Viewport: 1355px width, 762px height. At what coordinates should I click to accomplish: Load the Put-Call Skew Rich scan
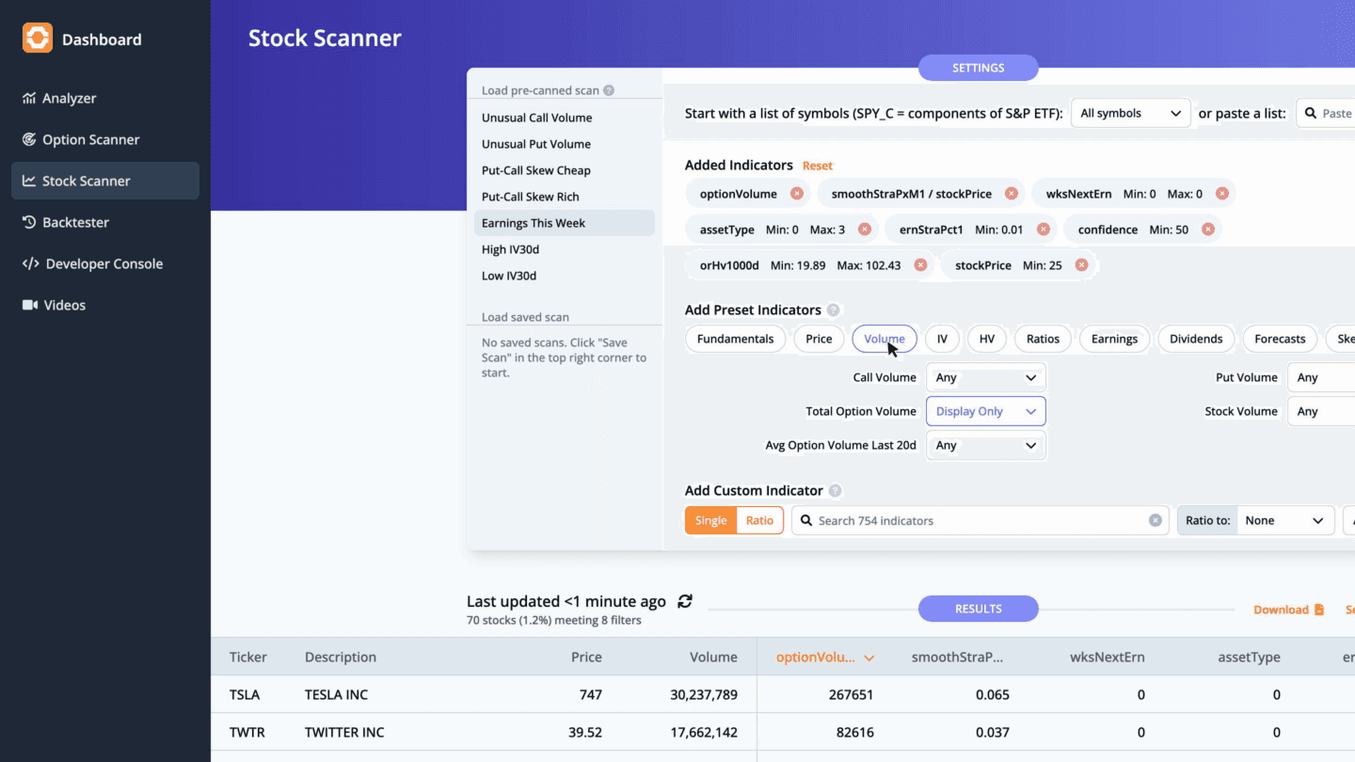click(x=565, y=197)
